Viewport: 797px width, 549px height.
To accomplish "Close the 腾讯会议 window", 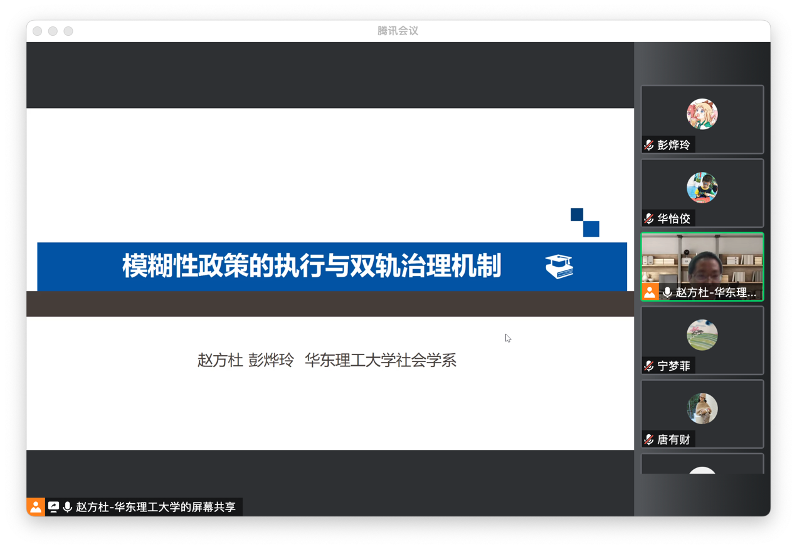I will (38, 31).
